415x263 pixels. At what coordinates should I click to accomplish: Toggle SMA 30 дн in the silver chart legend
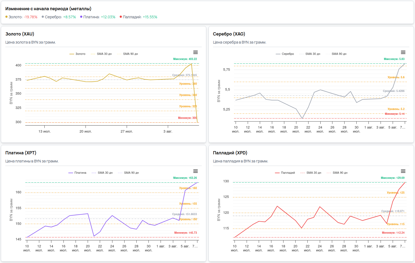tap(310, 54)
